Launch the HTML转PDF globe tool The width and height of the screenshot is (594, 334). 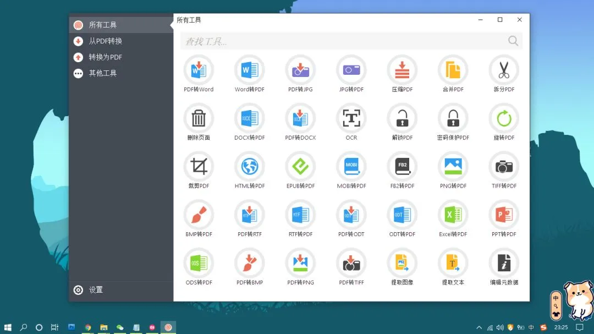249,171
